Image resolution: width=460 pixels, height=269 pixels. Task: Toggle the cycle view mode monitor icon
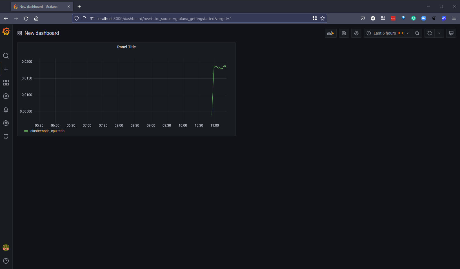(x=451, y=33)
